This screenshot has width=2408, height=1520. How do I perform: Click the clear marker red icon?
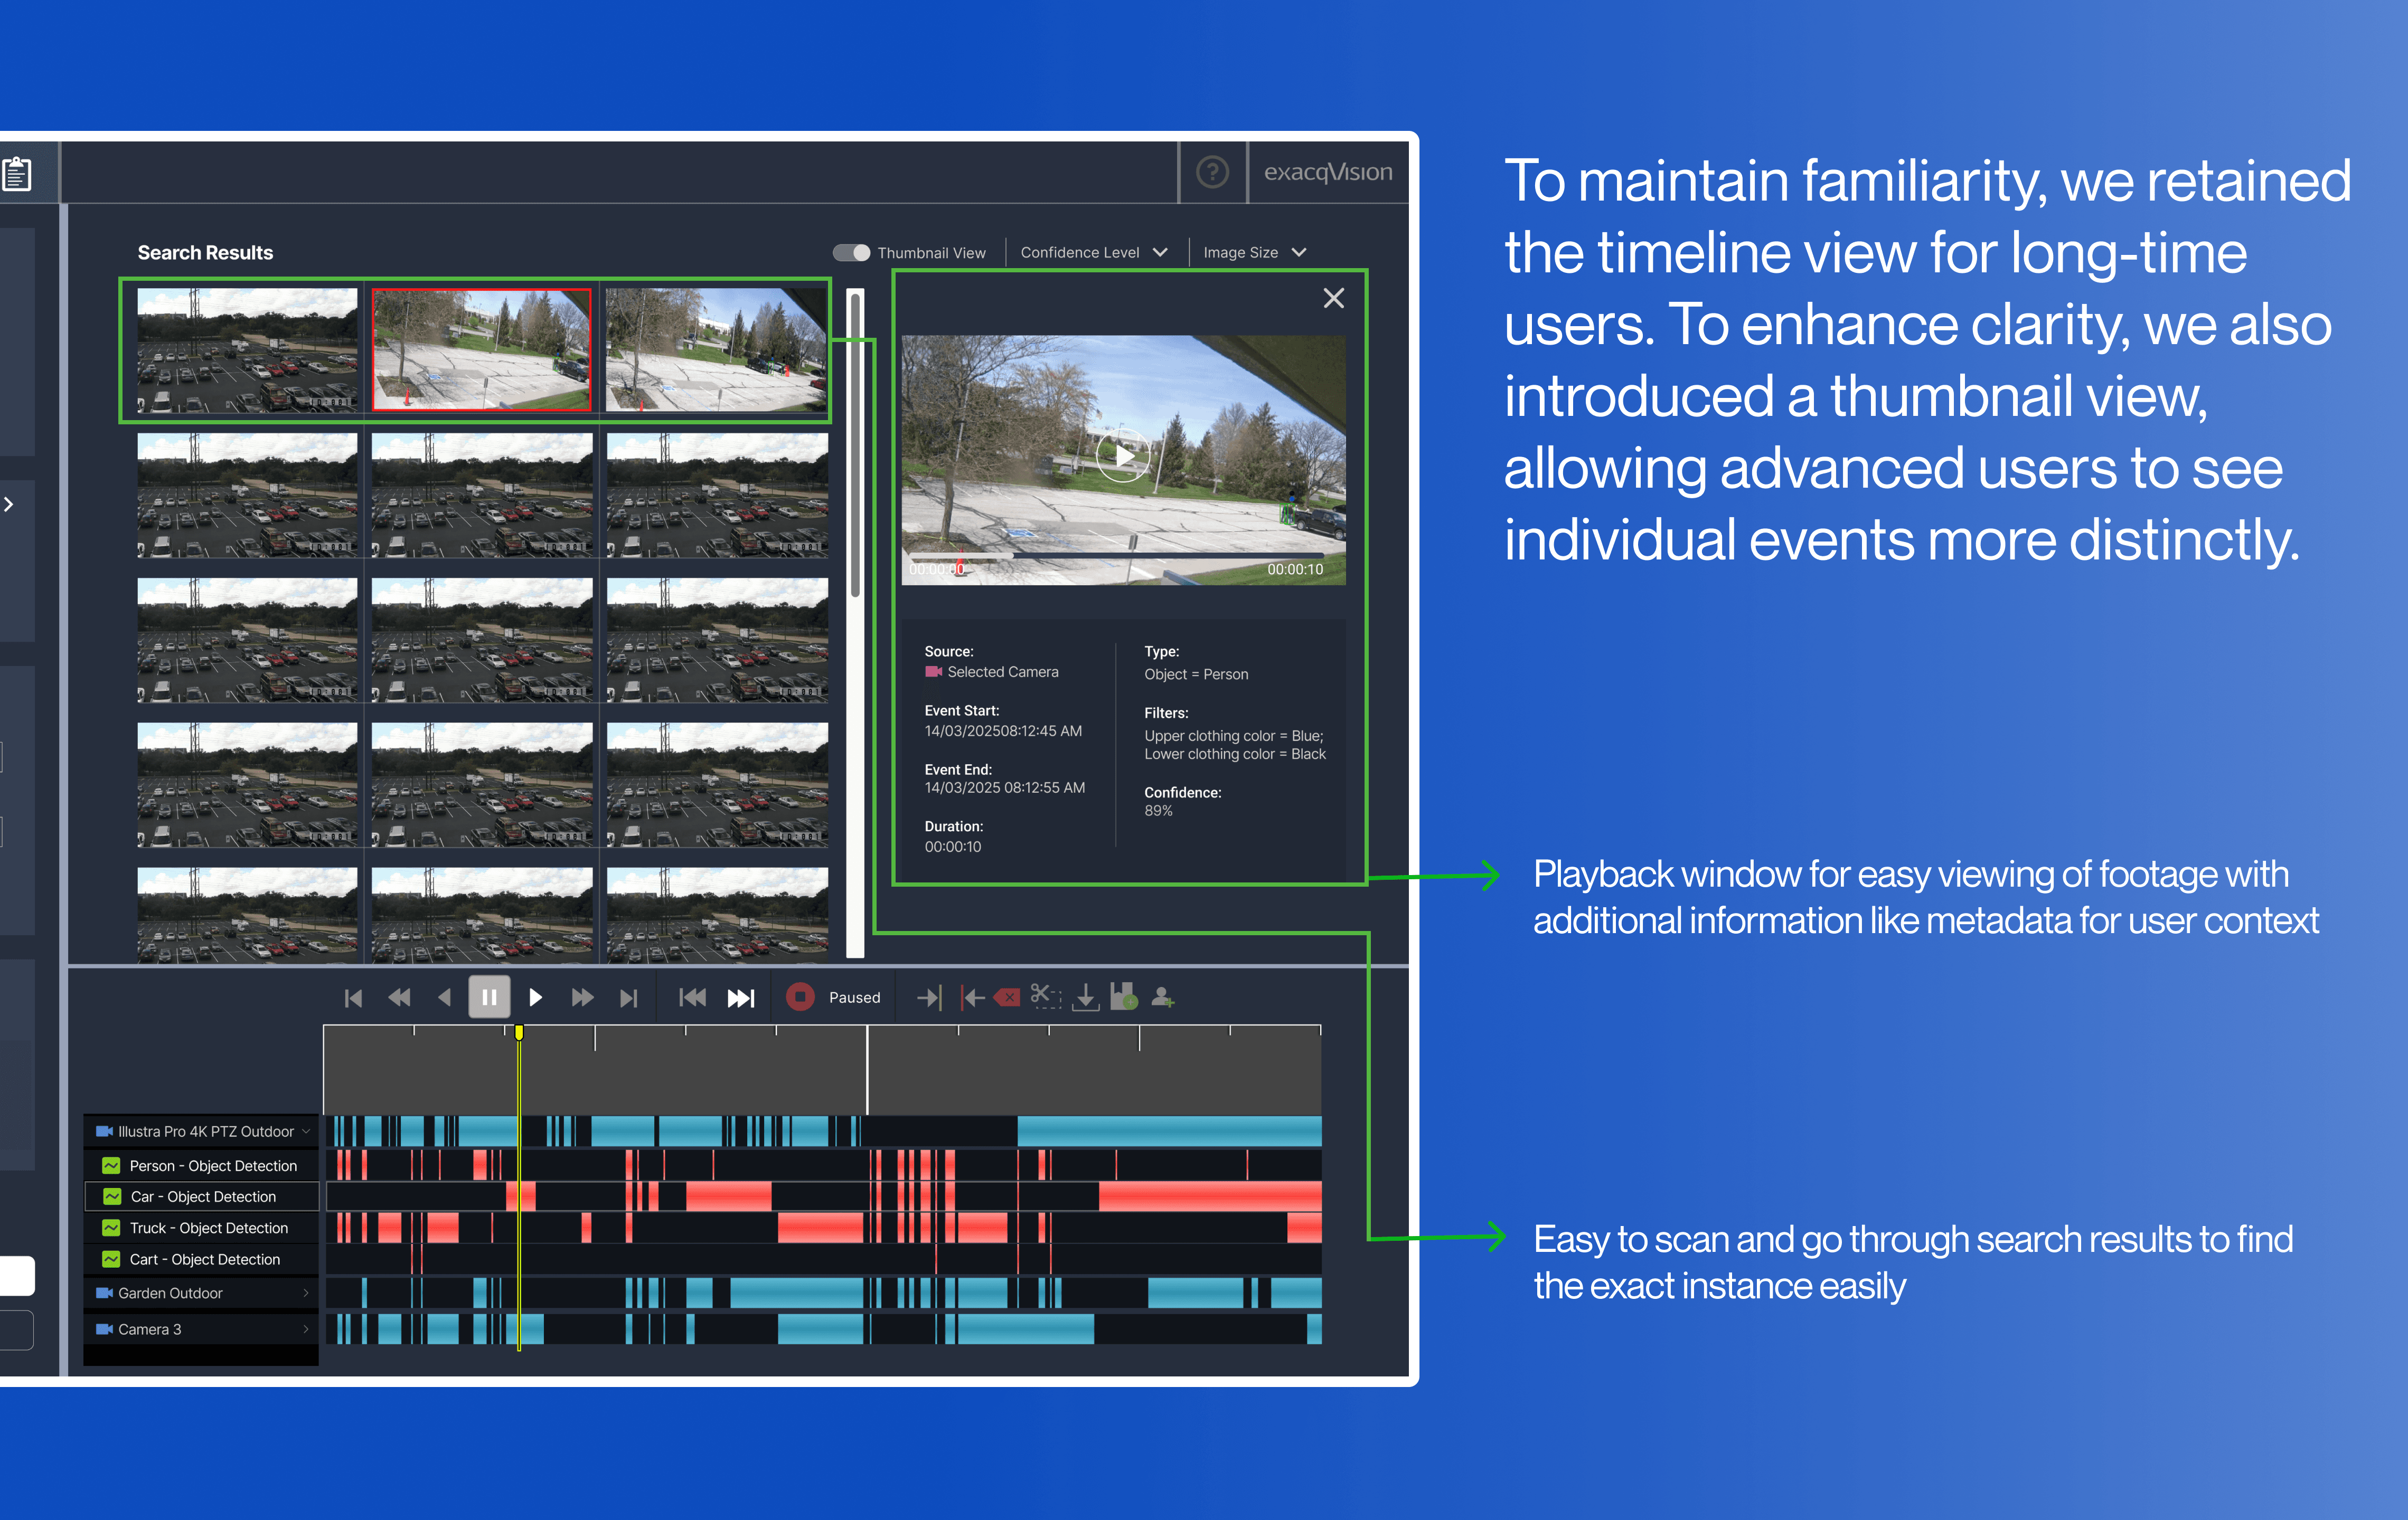coord(1008,997)
